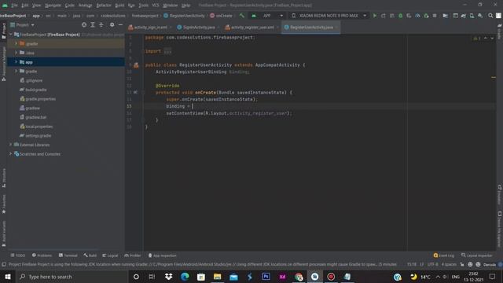Click the onCreate breadcrumb in navigation bar
The width and height of the screenshot is (503, 283).
click(x=221, y=16)
